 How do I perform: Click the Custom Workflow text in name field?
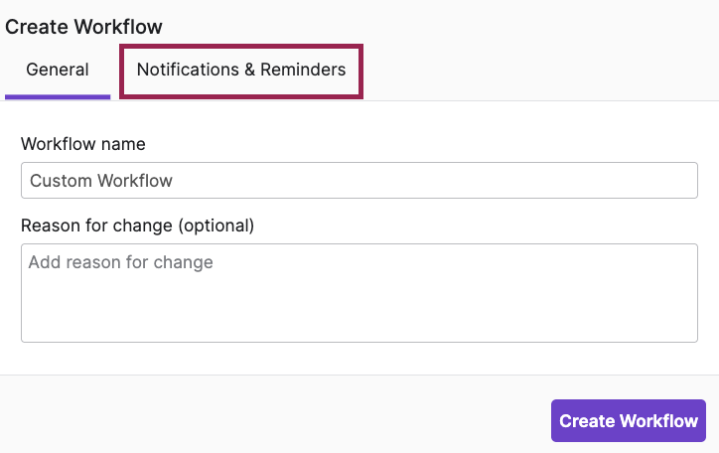tap(101, 181)
